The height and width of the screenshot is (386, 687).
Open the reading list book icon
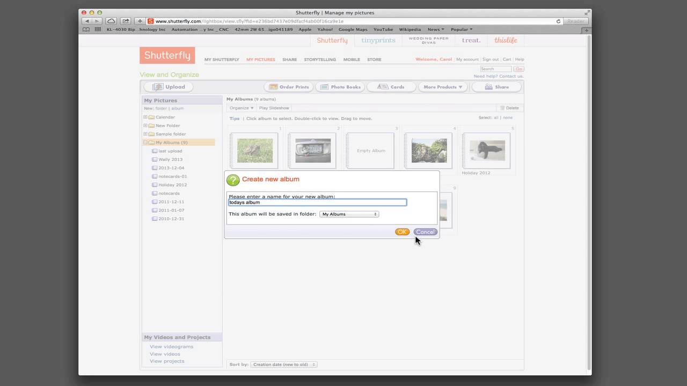(x=86, y=29)
